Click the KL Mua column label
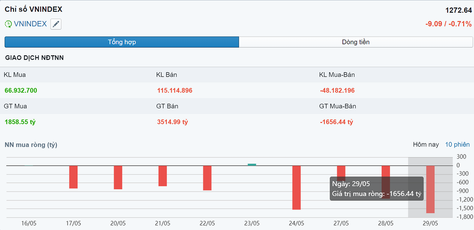Image resolution: width=474 pixels, height=230 pixels. tap(15, 75)
